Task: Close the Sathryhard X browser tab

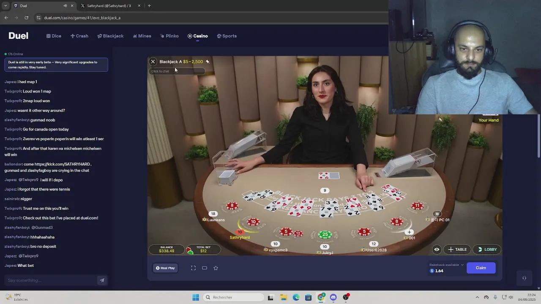Action: click(x=139, y=6)
